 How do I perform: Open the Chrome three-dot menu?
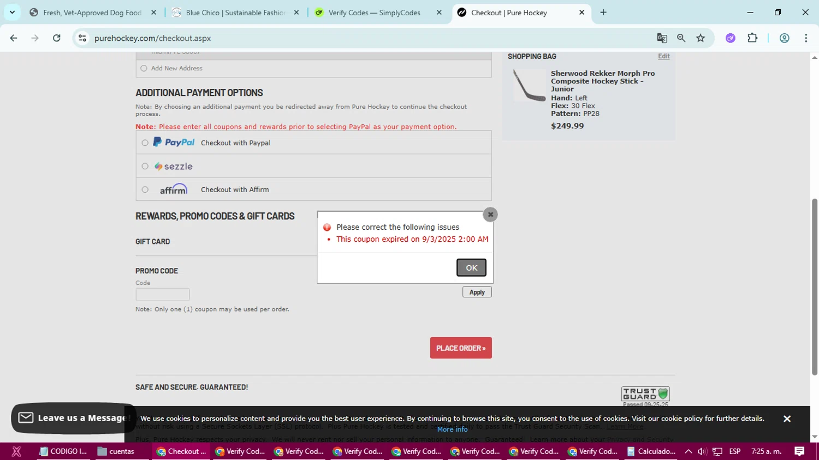(x=806, y=38)
